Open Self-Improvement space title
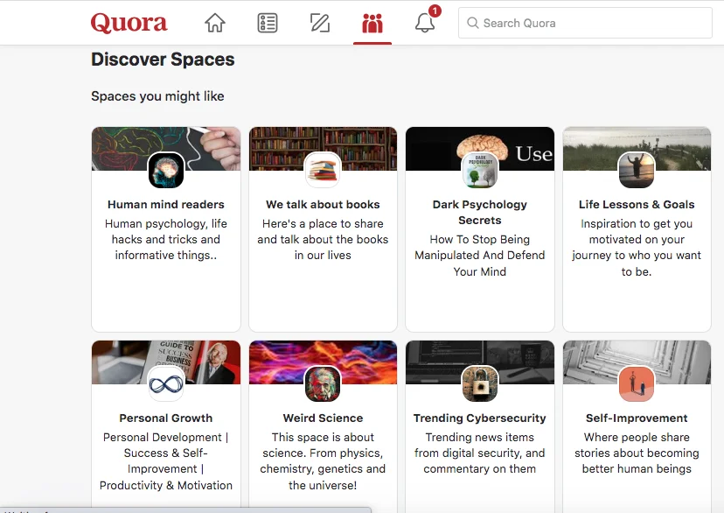This screenshot has height=513, width=724. (637, 418)
